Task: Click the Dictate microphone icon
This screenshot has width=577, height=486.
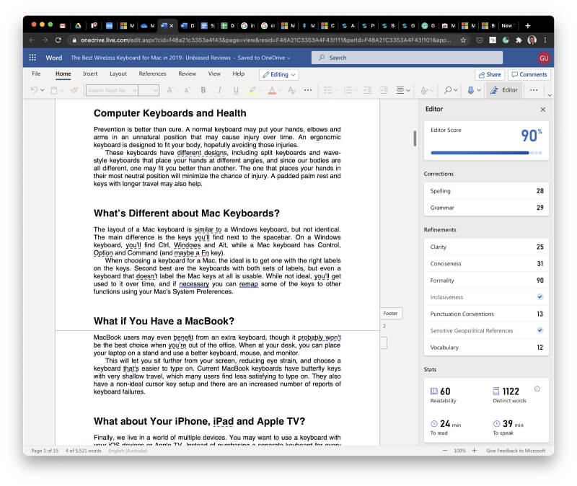Action: pyautogui.click(x=471, y=90)
